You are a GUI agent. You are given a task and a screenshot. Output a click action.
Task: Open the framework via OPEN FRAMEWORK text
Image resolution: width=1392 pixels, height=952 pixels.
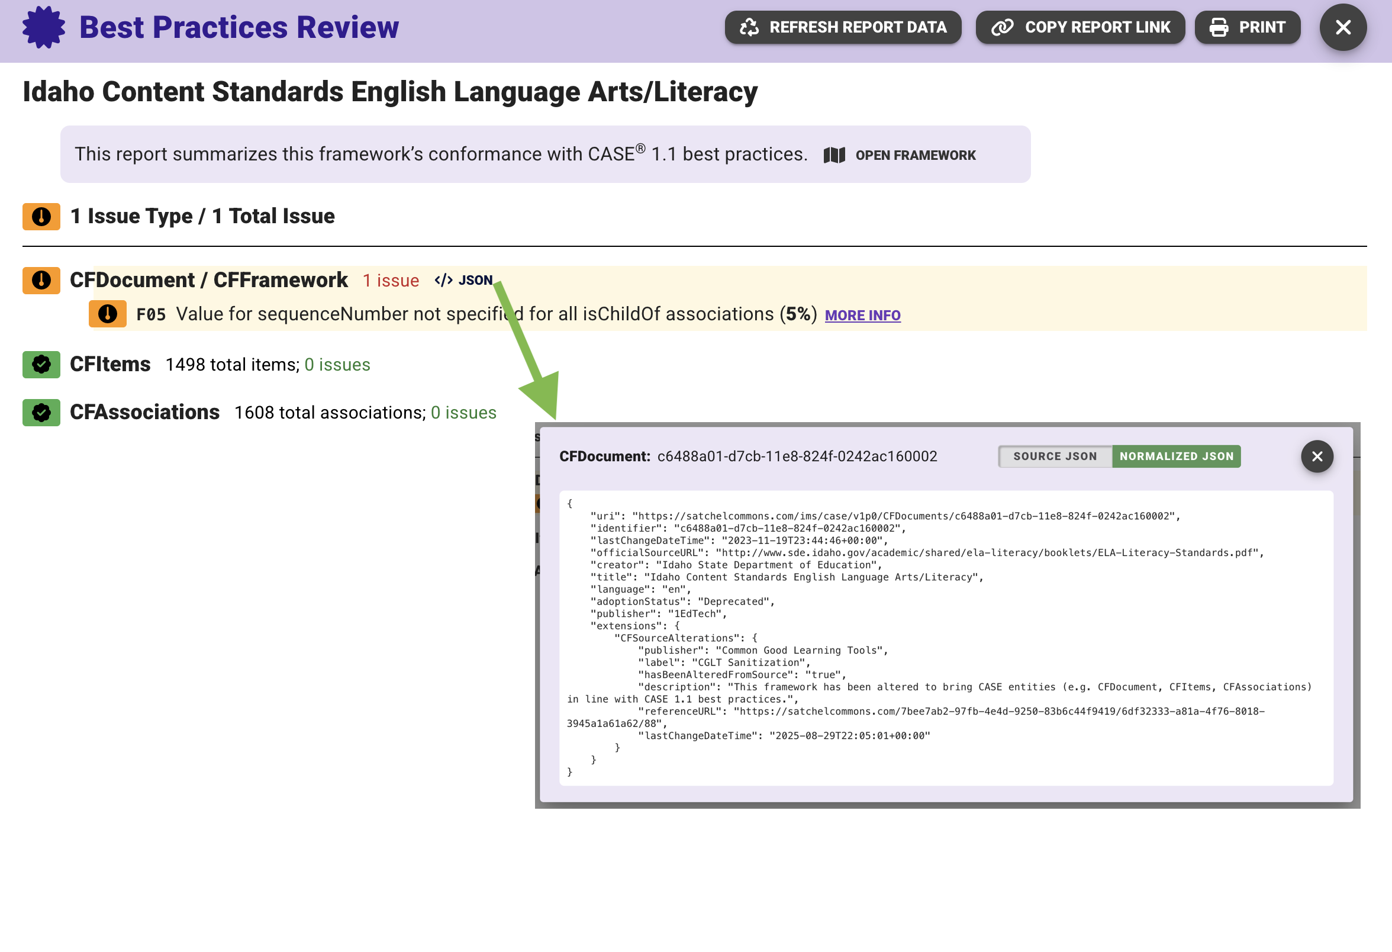point(915,155)
